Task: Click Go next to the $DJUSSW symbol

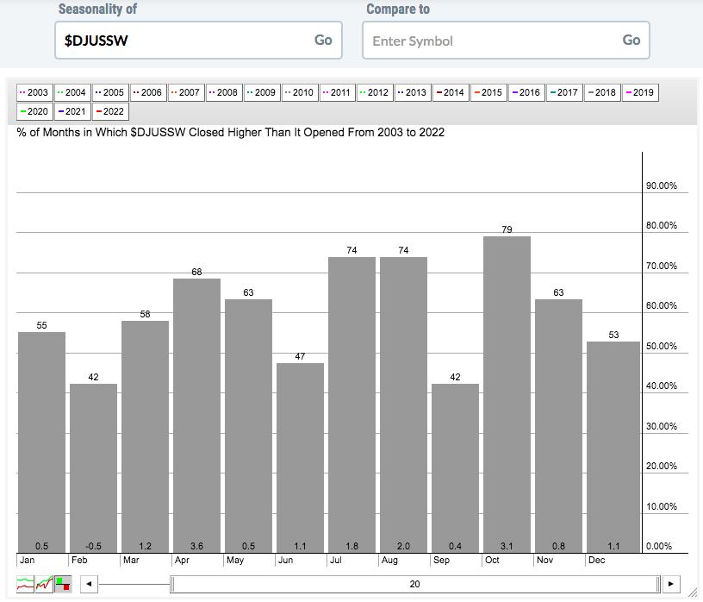Action: tap(323, 40)
